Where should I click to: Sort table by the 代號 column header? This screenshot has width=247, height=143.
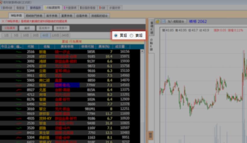31,47
